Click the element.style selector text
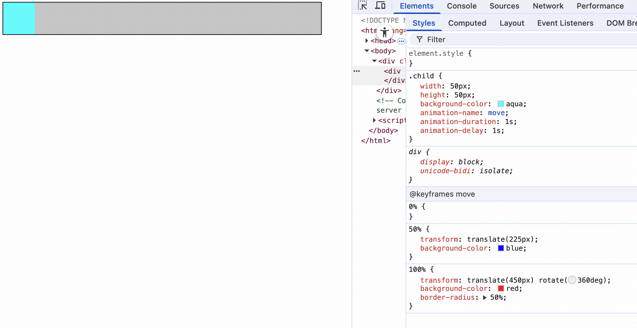This screenshot has height=328, width=637. pyautogui.click(x=436, y=53)
